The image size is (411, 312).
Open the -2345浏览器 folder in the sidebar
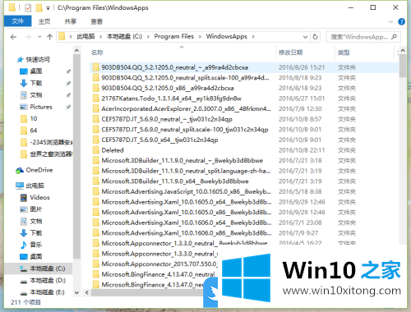(x=51, y=142)
